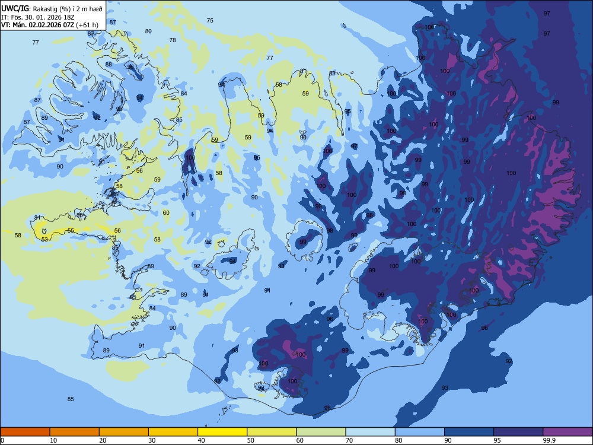This screenshot has height=445, width=593.
Task: Click the '10' legend tick label
Action: coord(53,440)
